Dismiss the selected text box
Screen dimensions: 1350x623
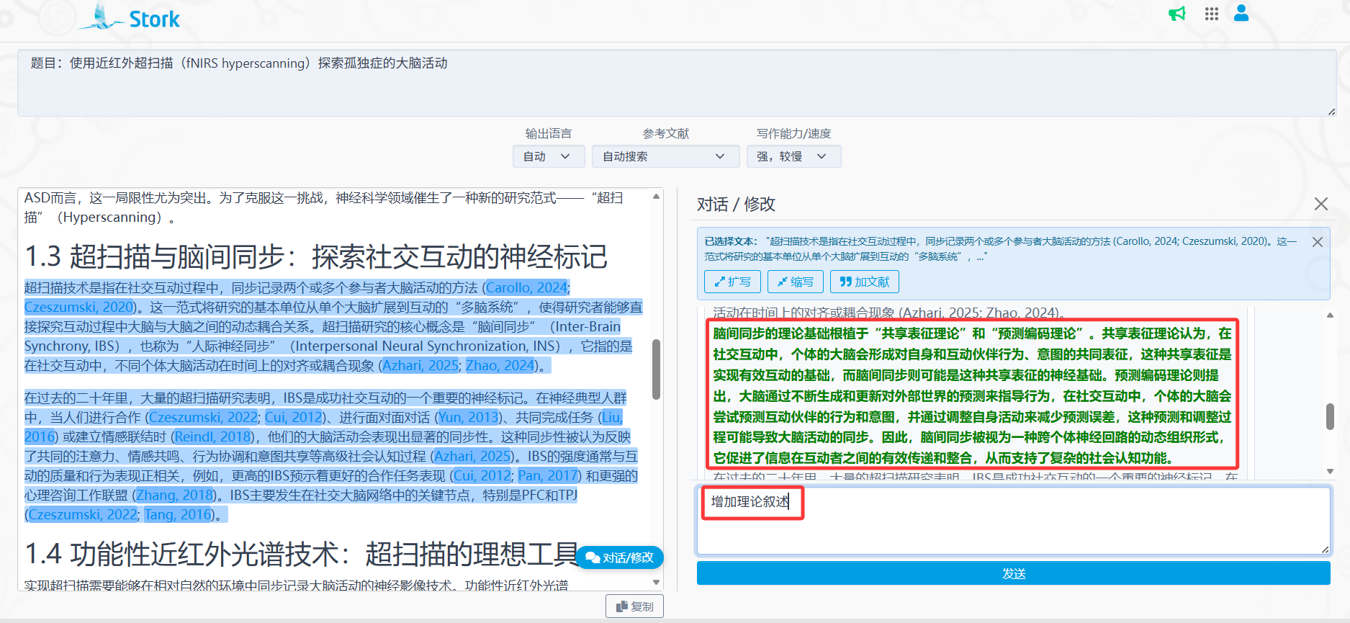1317,242
